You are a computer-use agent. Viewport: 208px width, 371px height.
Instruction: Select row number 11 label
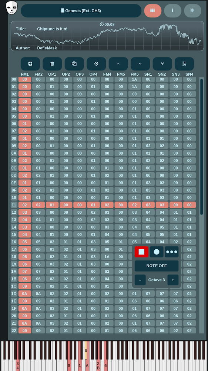(x=14, y=205)
